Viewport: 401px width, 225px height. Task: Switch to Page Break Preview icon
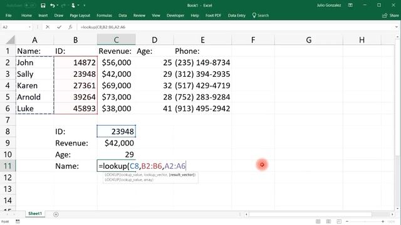339,221
